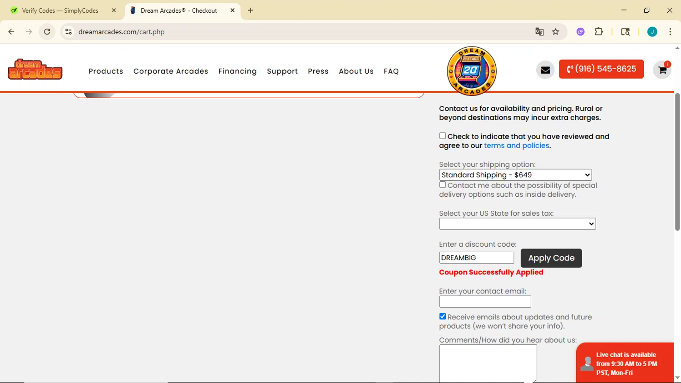Open the US State sales tax dropdown
The image size is (681, 383).
tap(517, 224)
